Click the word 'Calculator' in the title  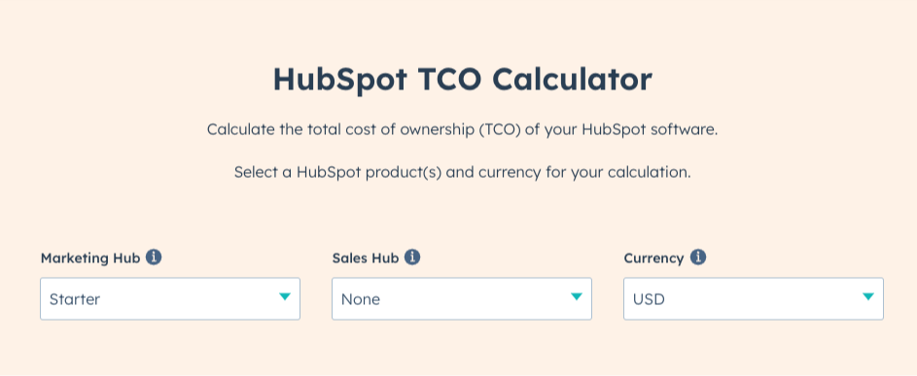click(x=572, y=80)
